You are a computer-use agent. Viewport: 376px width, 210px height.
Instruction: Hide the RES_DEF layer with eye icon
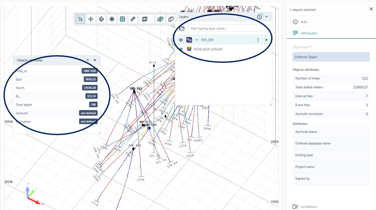tap(181, 40)
